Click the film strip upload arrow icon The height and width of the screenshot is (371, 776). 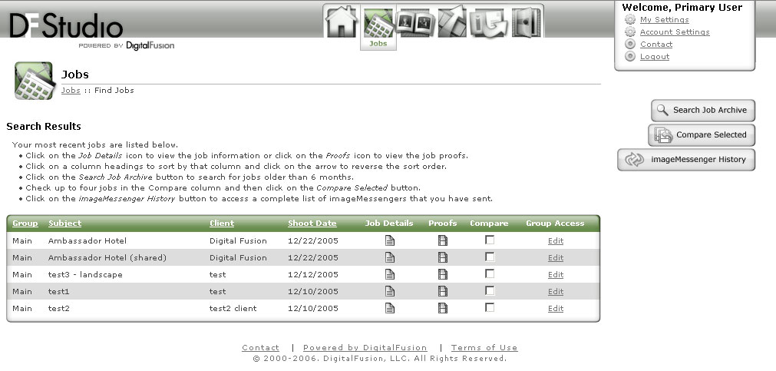452,22
